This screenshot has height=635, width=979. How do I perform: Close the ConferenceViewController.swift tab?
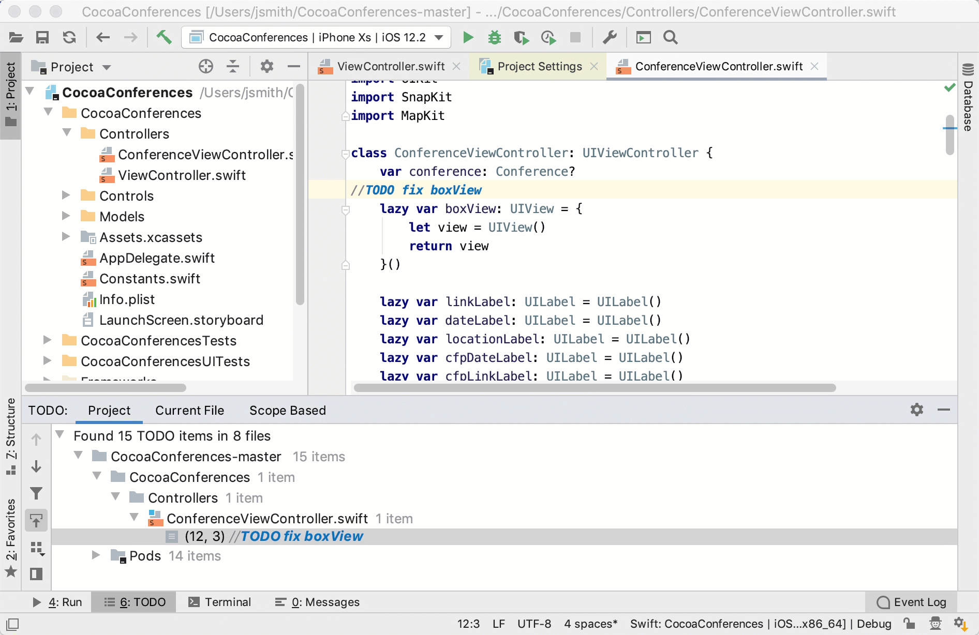814,66
